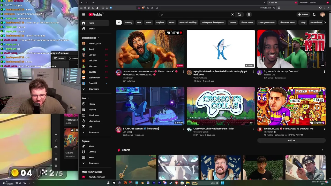Expand the You section header
The width and height of the screenshot is (331, 186).
[85, 98]
